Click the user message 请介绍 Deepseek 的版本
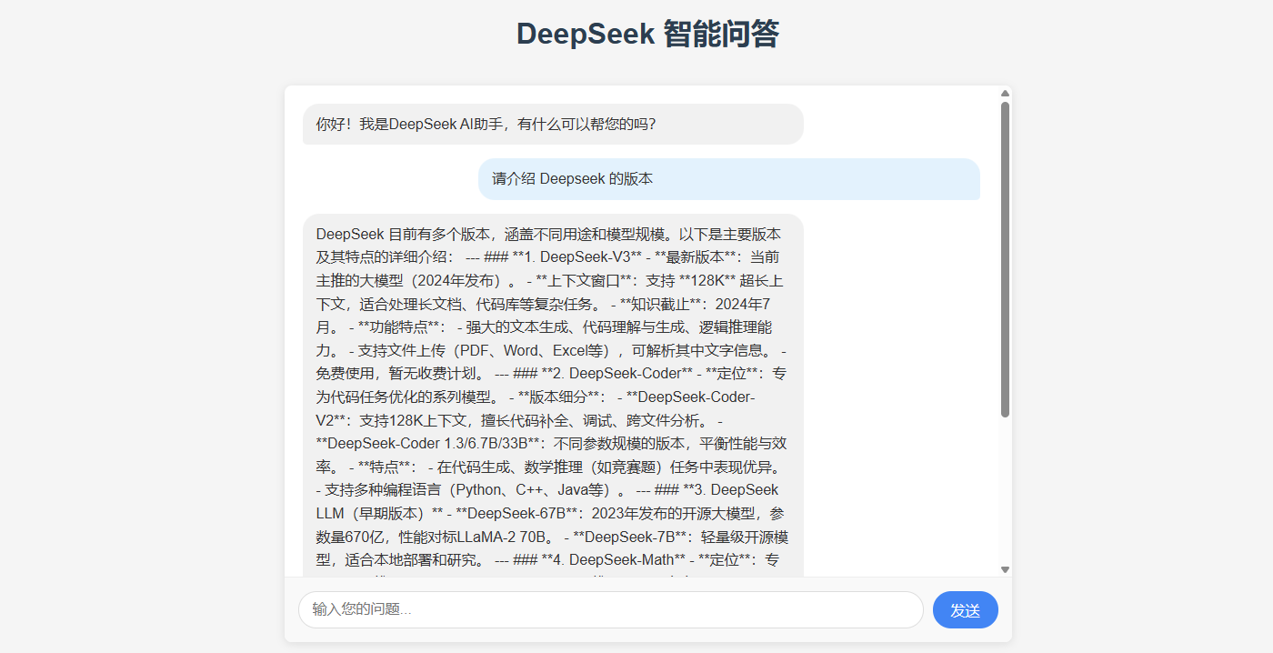The height and width of the screenshot is (653, 1273). 729,179
